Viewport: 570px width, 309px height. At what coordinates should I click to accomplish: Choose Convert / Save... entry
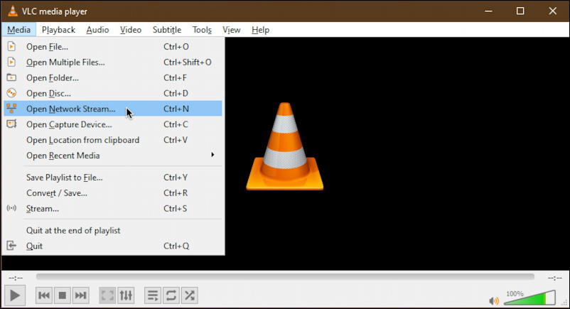(113, 193)
